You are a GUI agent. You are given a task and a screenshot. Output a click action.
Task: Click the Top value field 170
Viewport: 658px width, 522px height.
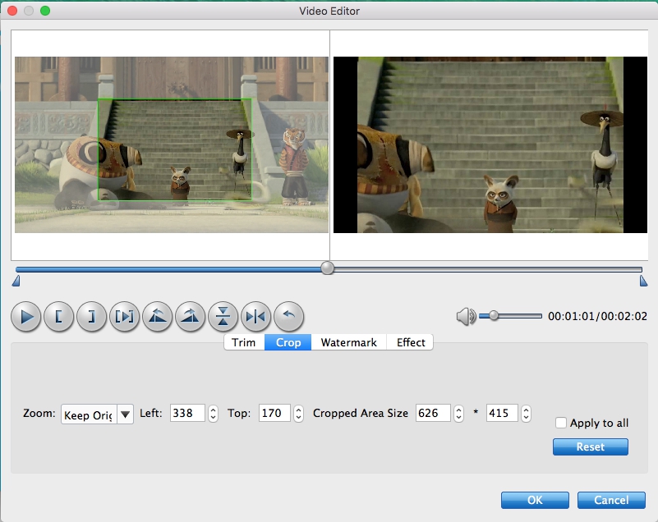pyautogui.click(x=274, y=413)
